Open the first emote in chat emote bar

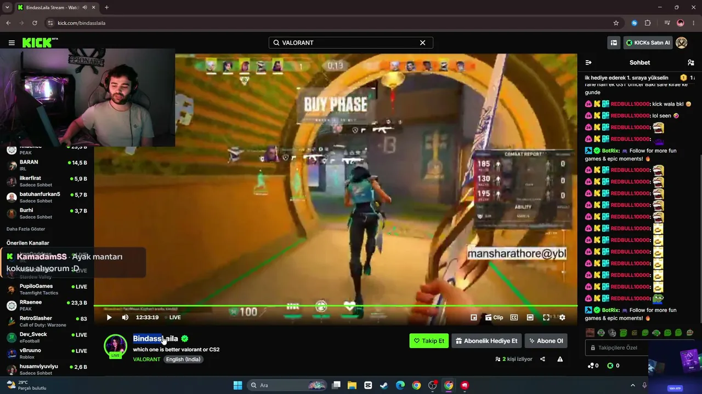pos(590,333)
